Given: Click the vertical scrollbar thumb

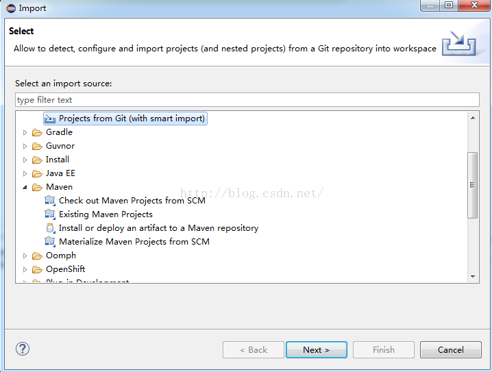Looking at the screenshot, I should coord(473,185).
